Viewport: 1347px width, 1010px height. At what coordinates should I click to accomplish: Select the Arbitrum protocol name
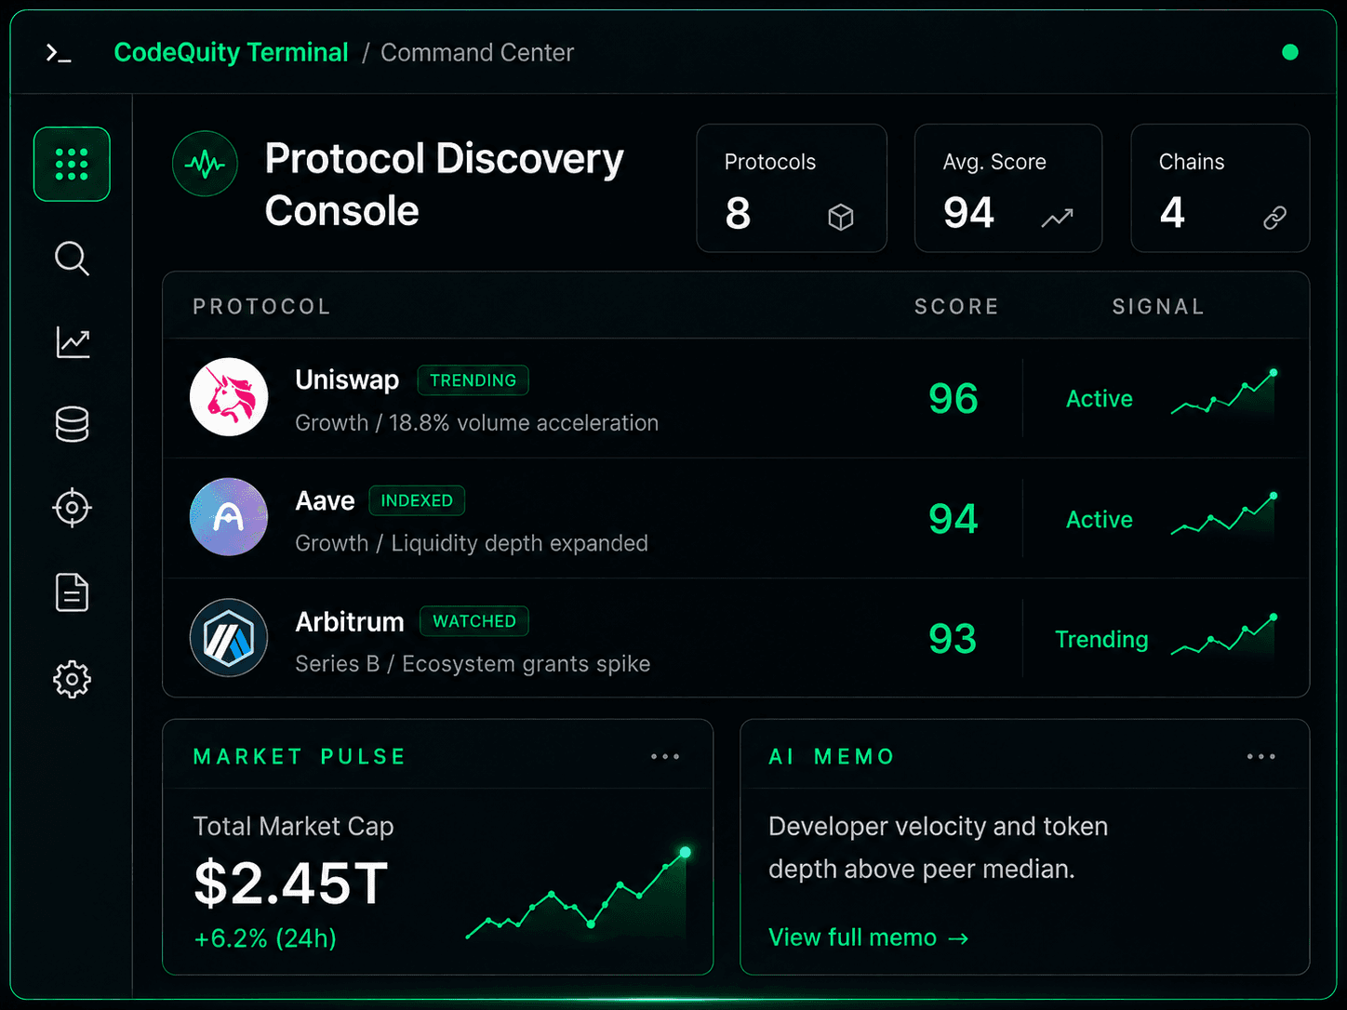[x=350, y=621]
